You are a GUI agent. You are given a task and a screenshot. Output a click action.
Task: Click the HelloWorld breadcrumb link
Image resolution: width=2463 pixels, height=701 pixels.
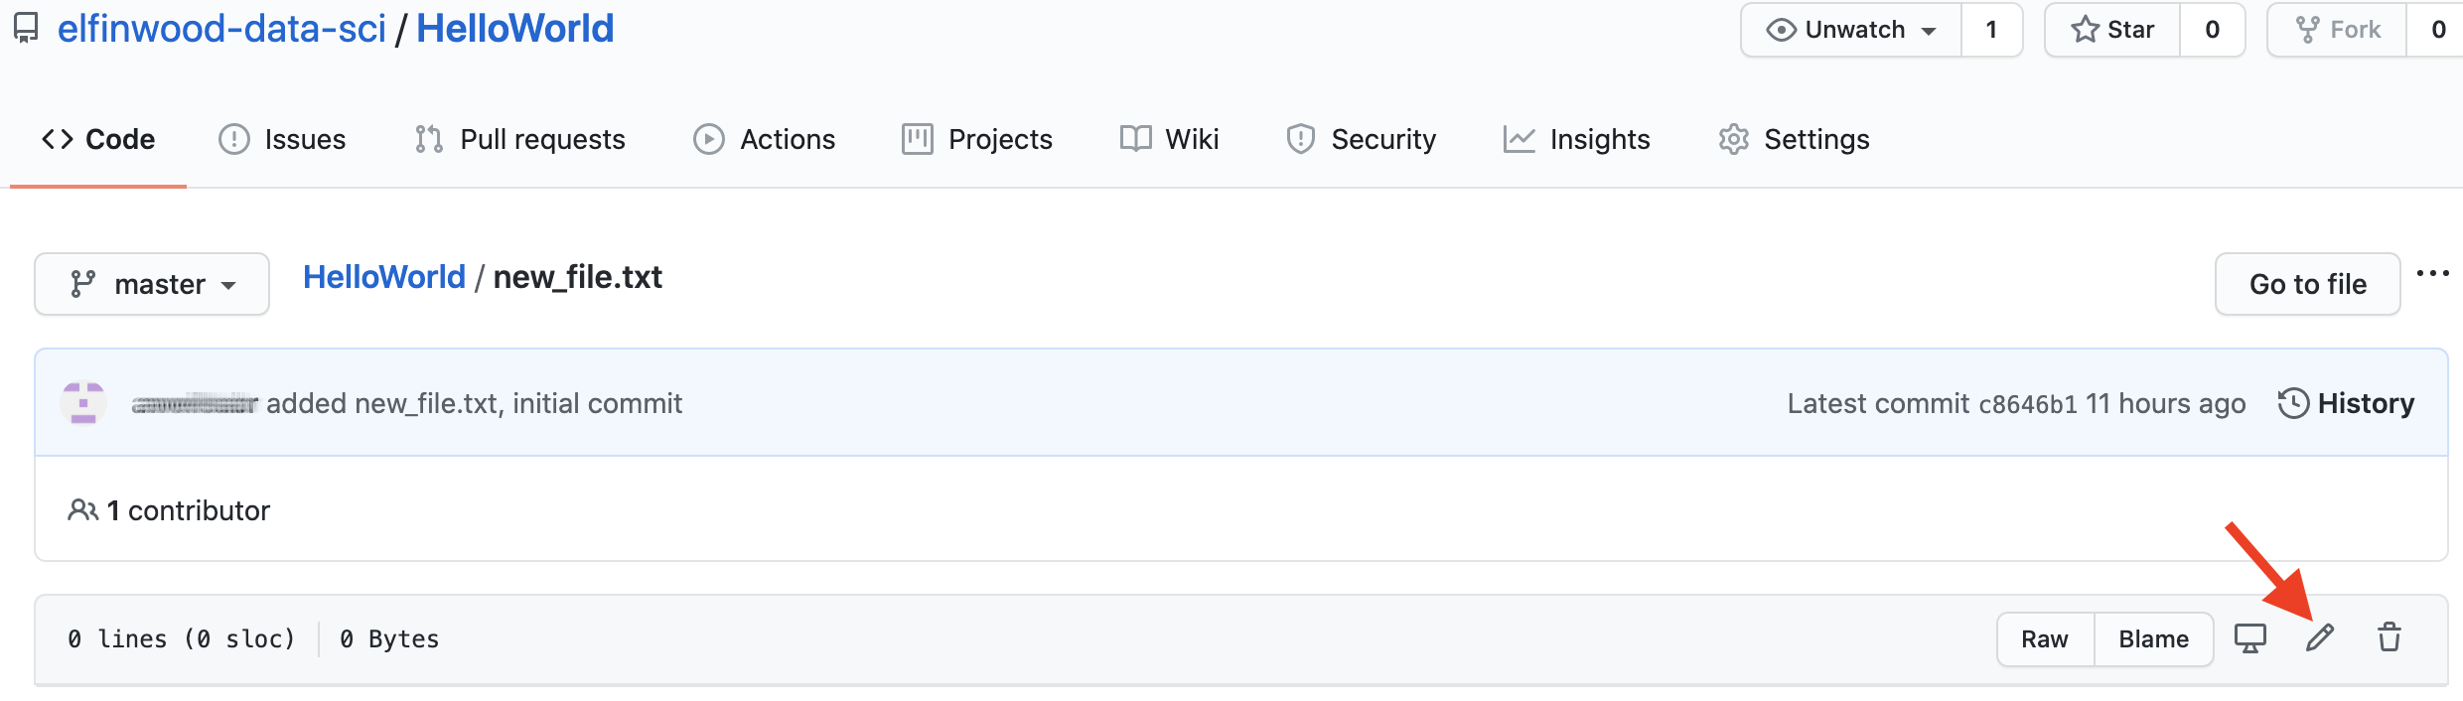384,277
